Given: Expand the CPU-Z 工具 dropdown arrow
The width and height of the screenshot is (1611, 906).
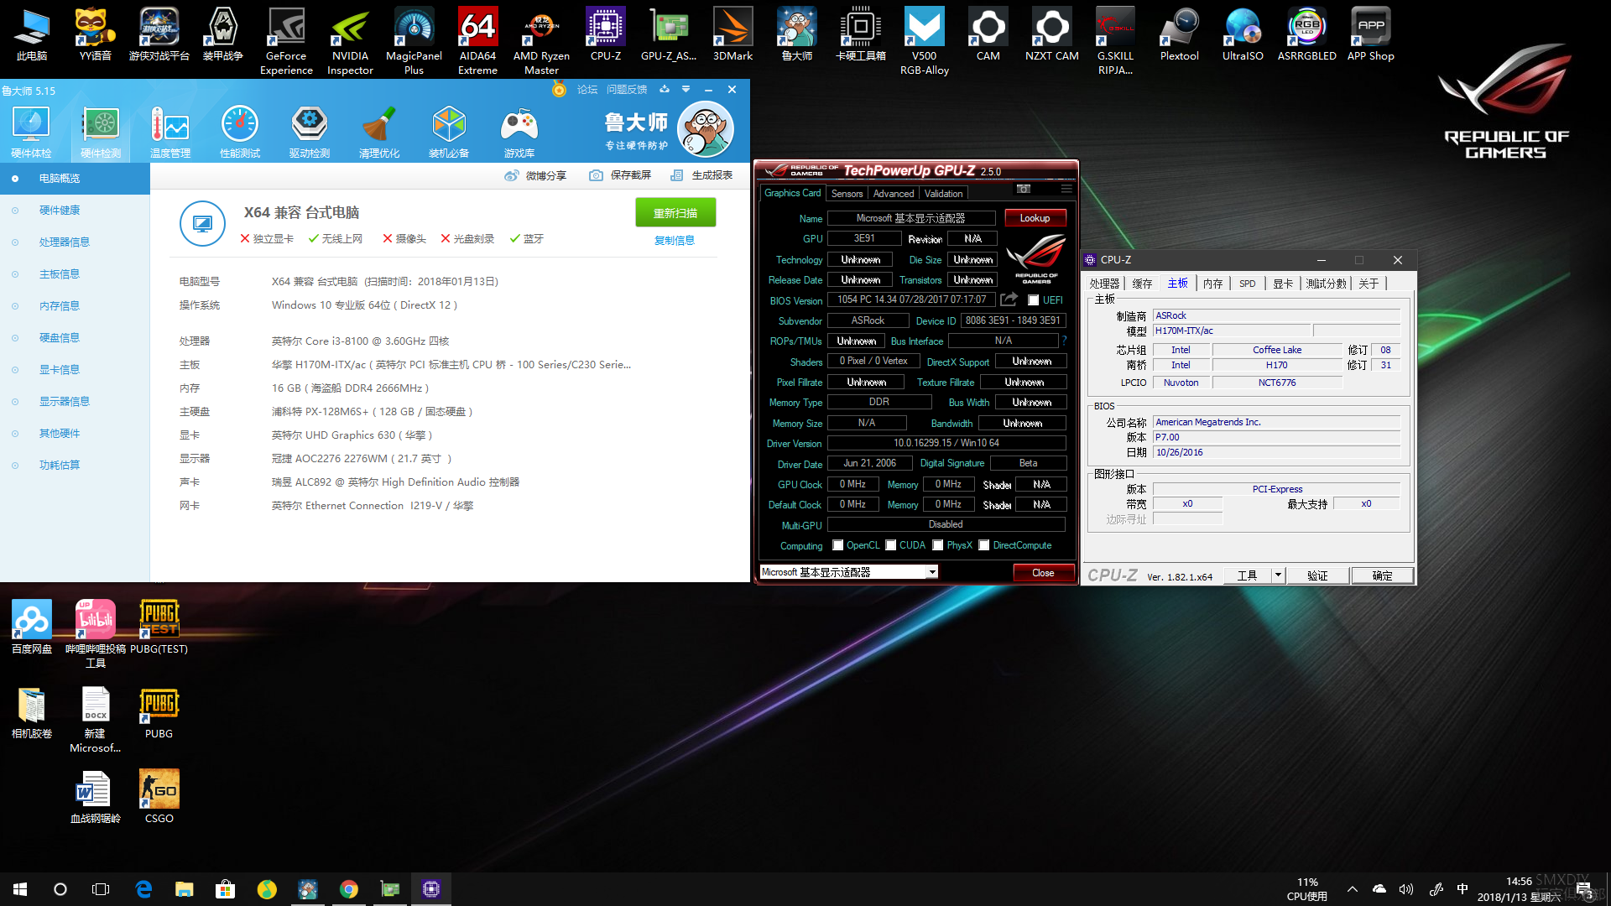Looking at the screenshot, I should 1278,575.
